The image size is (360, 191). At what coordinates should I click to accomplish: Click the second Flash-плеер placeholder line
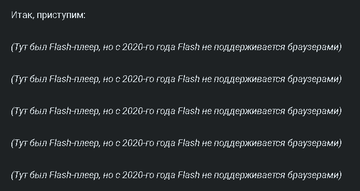pos(176,79)
